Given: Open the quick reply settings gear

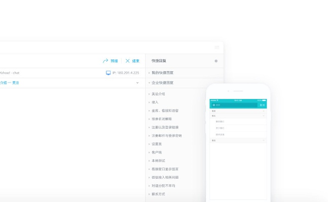Looking at the screenshot, I should point(216,61).
